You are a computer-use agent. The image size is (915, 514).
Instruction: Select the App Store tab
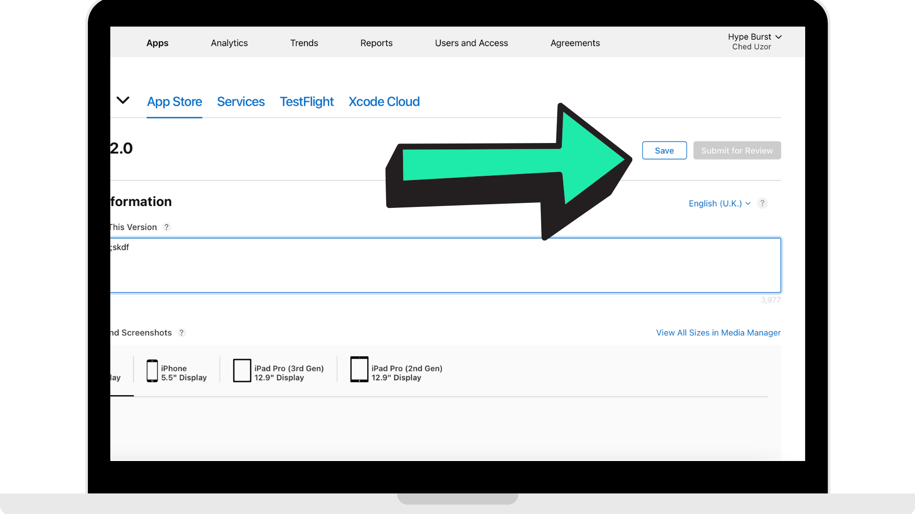pos(174,101)
